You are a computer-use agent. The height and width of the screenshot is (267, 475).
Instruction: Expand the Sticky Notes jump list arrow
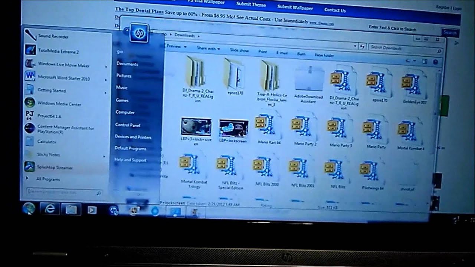pos(104,156)
